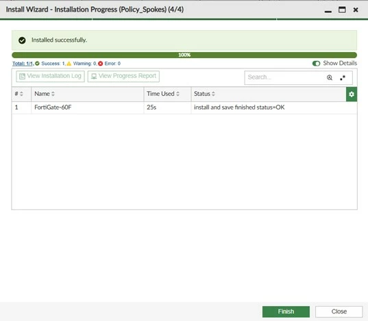Toggle the Show Details switch

click(x=316, y=63)
